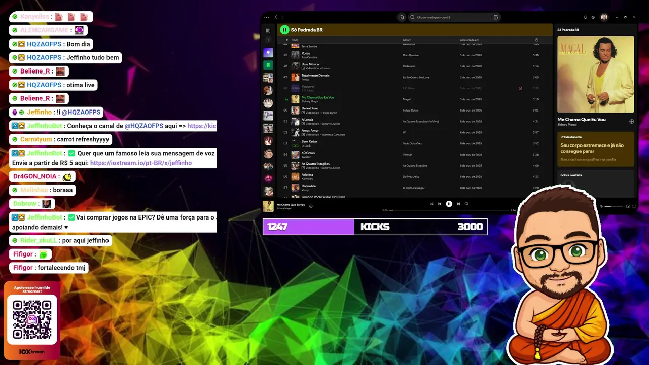Open the Spotify profile avatar menu
The width and height of the screenshot is (649, 365).
[x=604, y=17]
